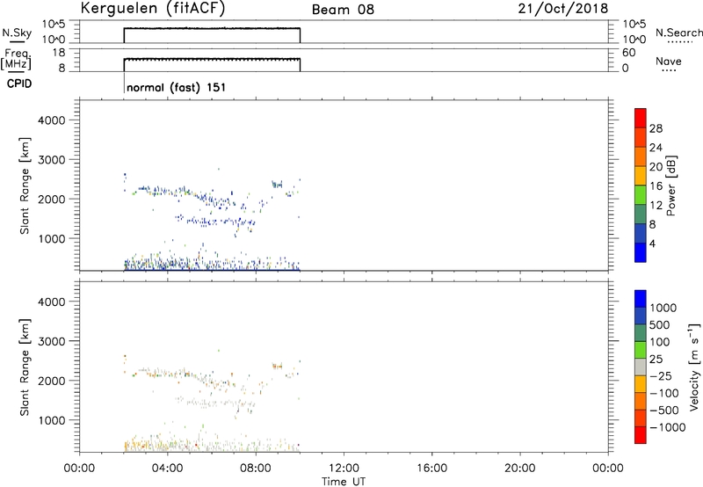
Task: Pick the green 12–16 dB power colorbar segment
Action: (641, 194)
